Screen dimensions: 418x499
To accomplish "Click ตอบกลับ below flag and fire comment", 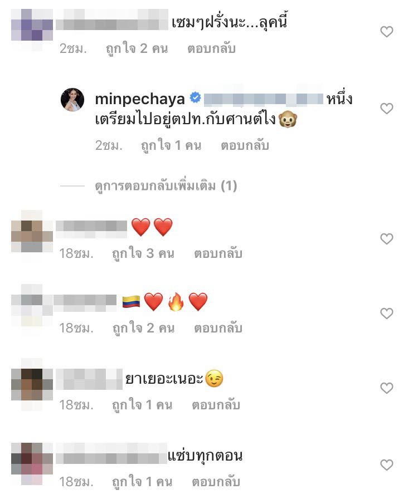I will [218, 328].
